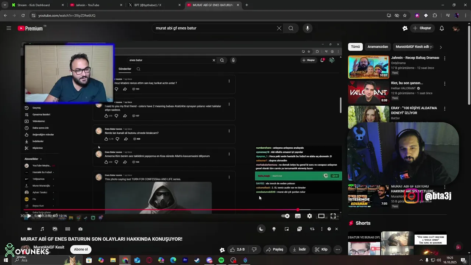471x265 pixels.
Task: Submit search with the magnifier button
Action: (x=291, y=28)
